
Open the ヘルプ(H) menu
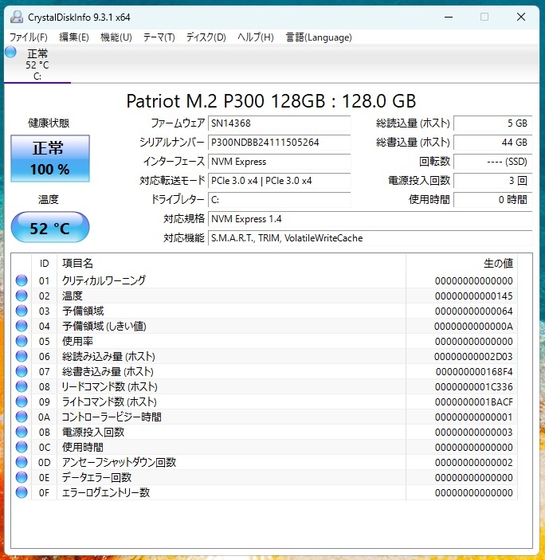point(256,37)
